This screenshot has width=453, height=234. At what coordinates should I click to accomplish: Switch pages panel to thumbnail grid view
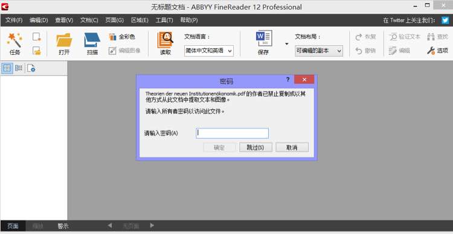pyautogui.click(x=7, y=68)
